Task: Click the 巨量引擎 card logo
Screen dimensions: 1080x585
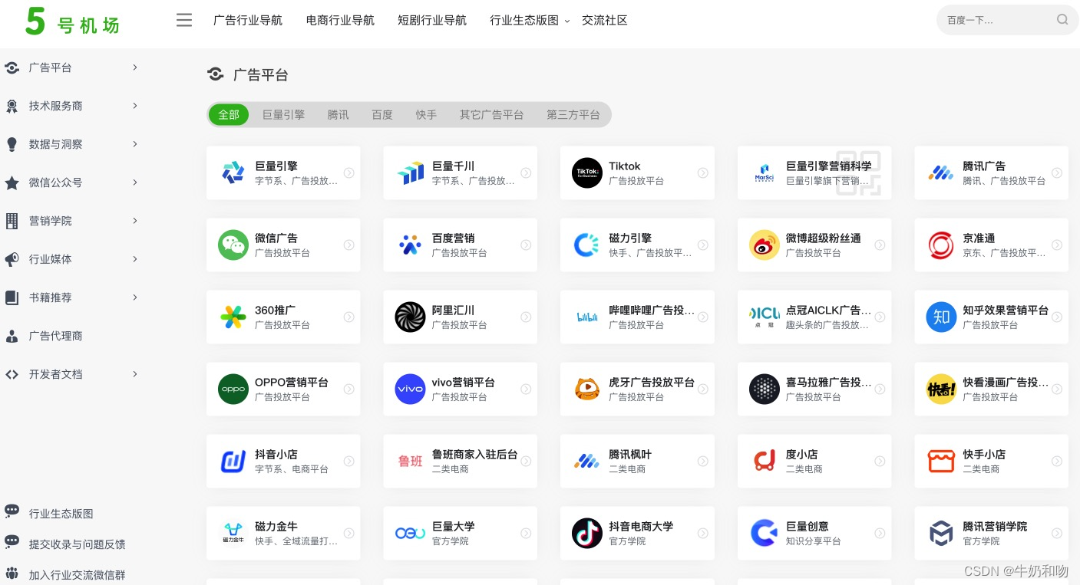Action: [x=233, y=173]
